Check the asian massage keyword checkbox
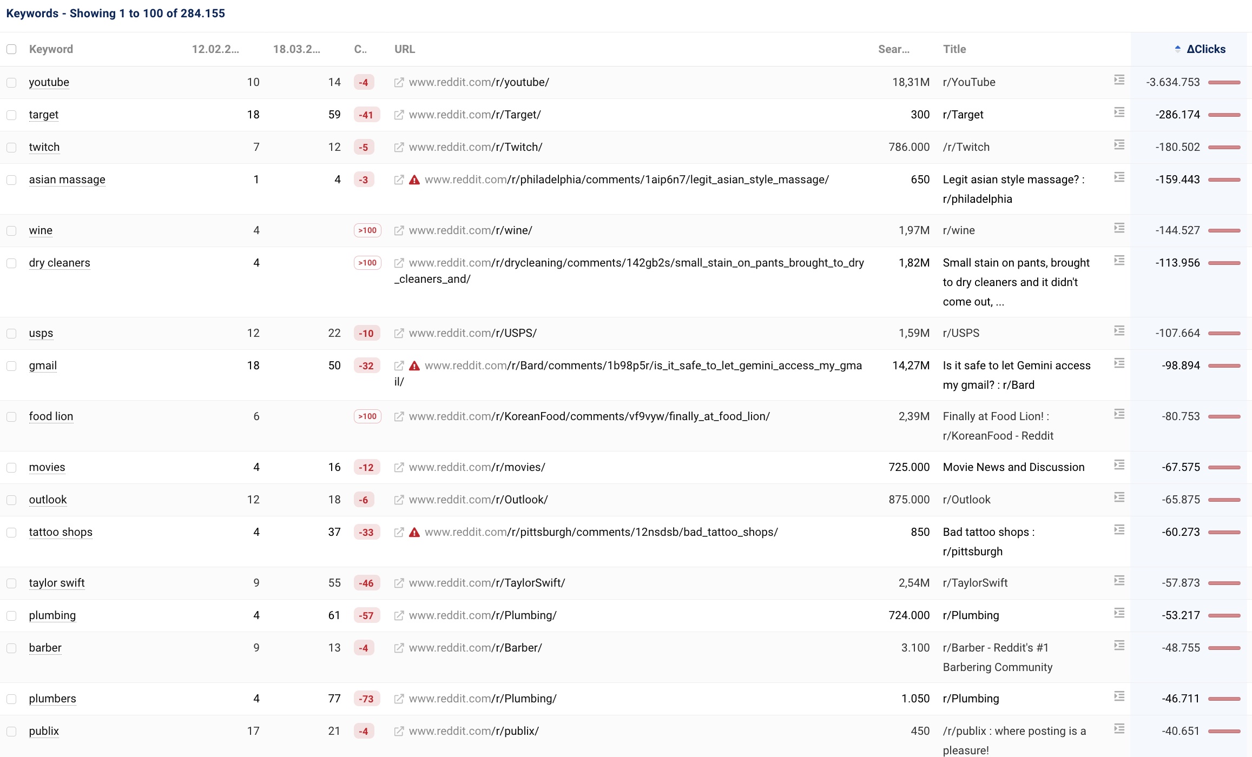The height and width of the screenshot is (757, 1252). point(11,180)
